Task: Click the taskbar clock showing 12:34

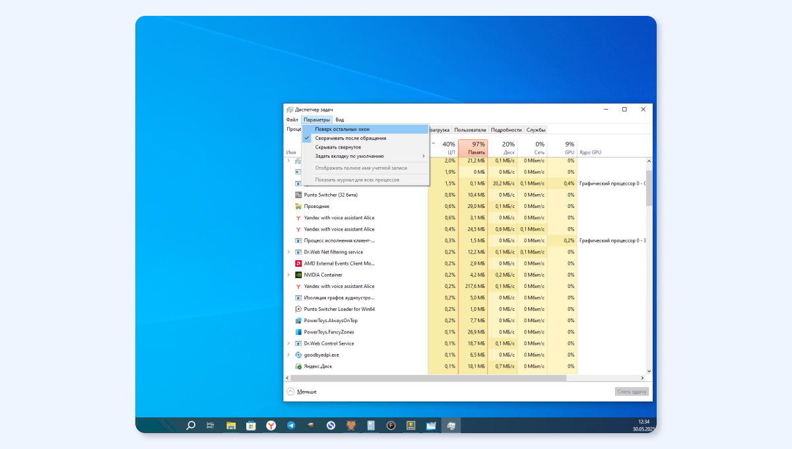Action: pyautogui.click(x=643, y=421)
